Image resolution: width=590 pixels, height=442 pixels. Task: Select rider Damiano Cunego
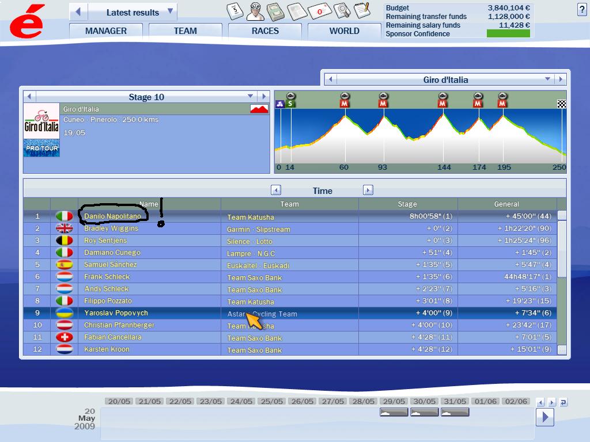(x=112, y=253)
